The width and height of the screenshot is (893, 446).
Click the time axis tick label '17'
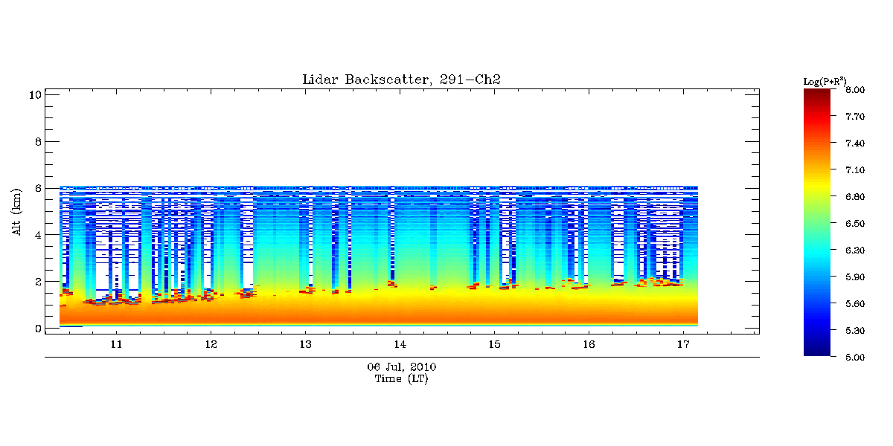[x=683, y=345]
